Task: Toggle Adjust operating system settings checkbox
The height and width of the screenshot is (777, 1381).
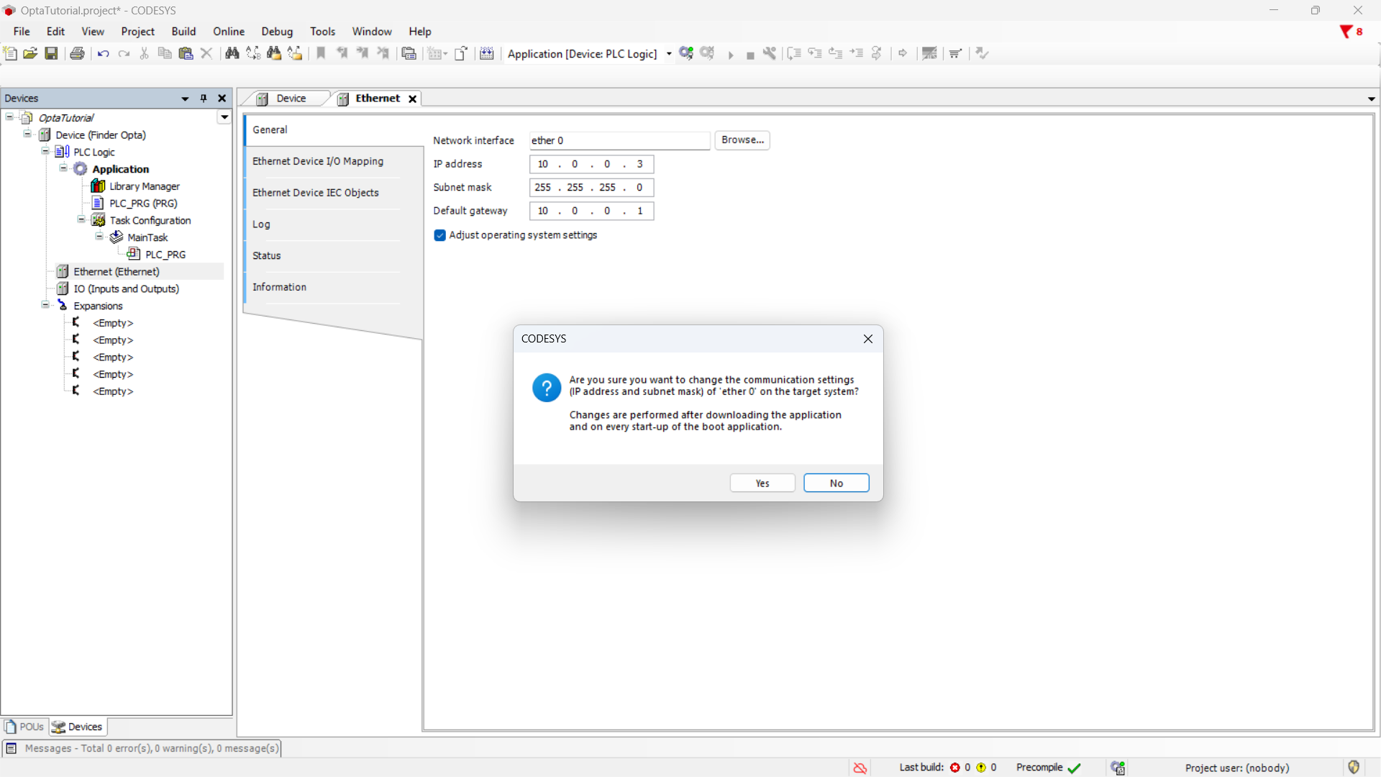Action: click(x=440, y=235)
